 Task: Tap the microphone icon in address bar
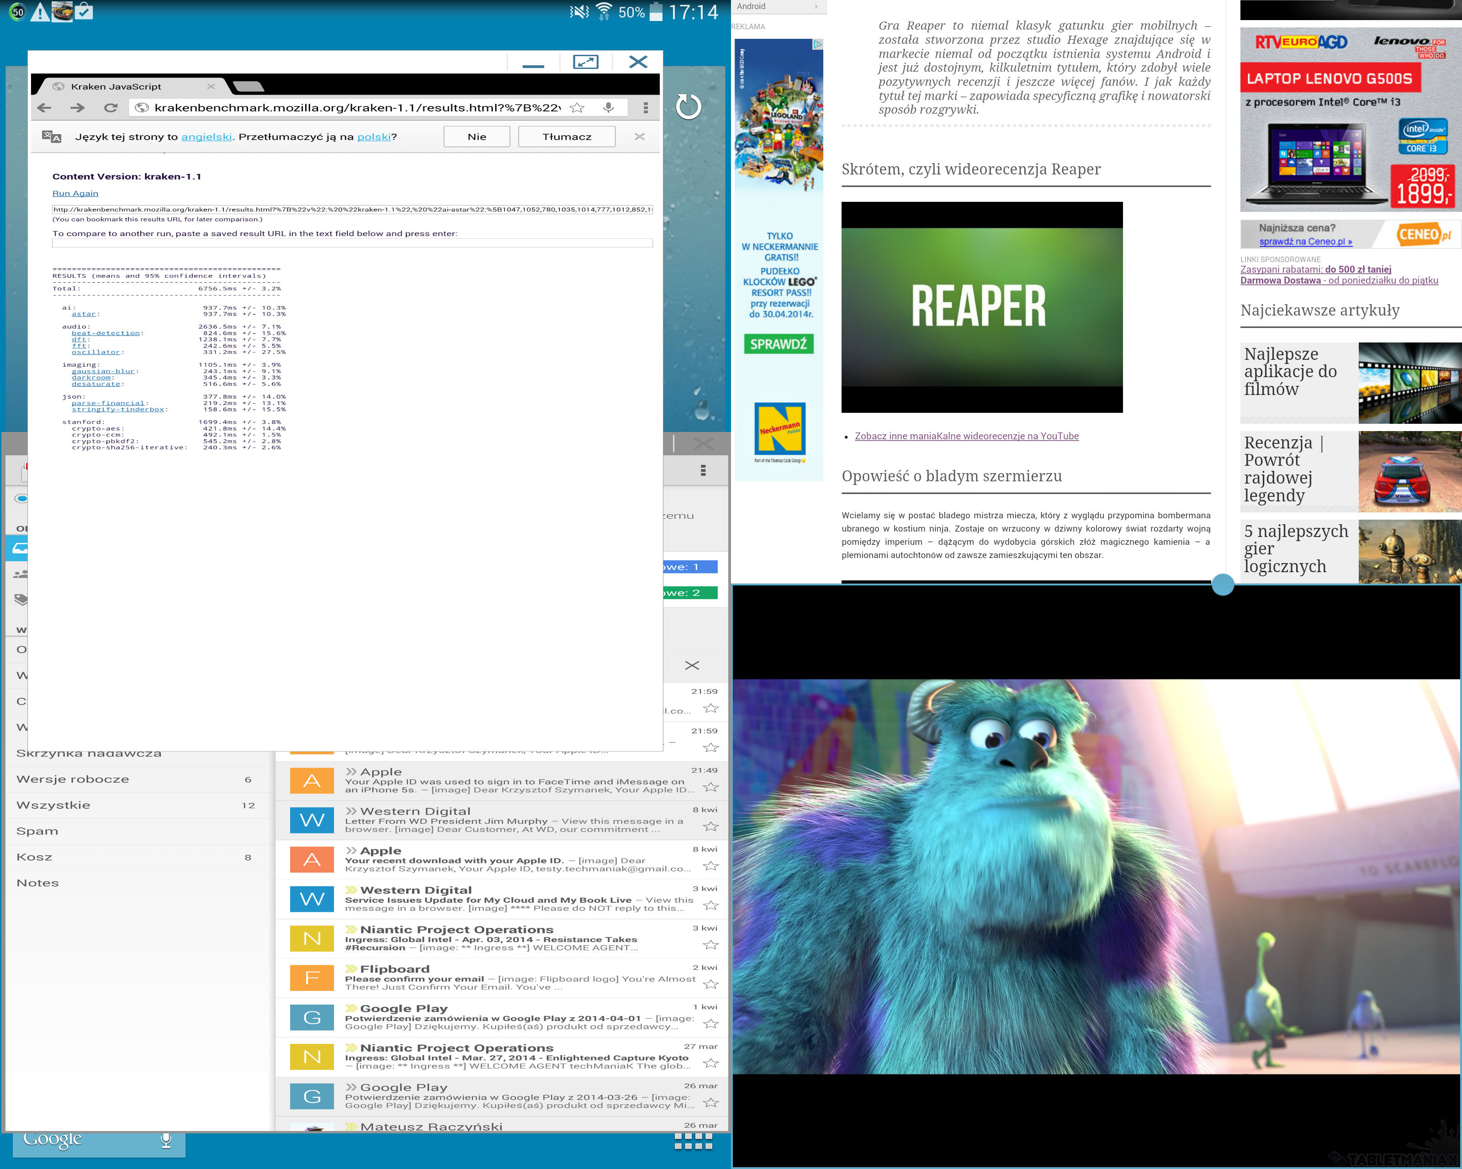(609, 108)
